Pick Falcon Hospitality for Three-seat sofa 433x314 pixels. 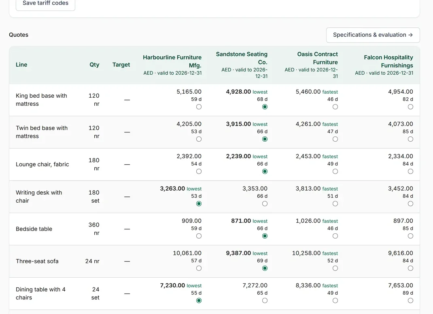click(411, 268)
